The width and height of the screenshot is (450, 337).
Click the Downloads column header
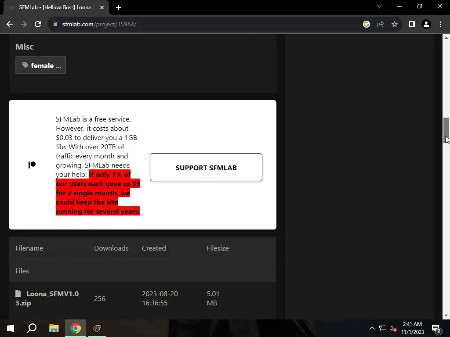[x=111, y=248]
